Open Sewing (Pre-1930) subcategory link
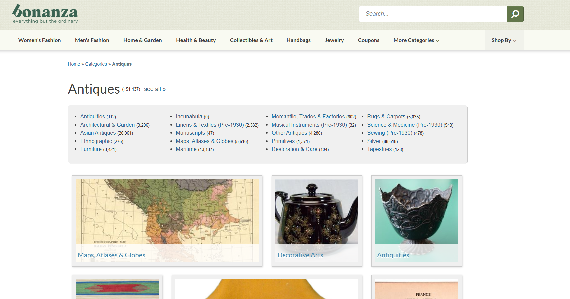Screen dimensions: 570x299 click(x=390, y=133)
